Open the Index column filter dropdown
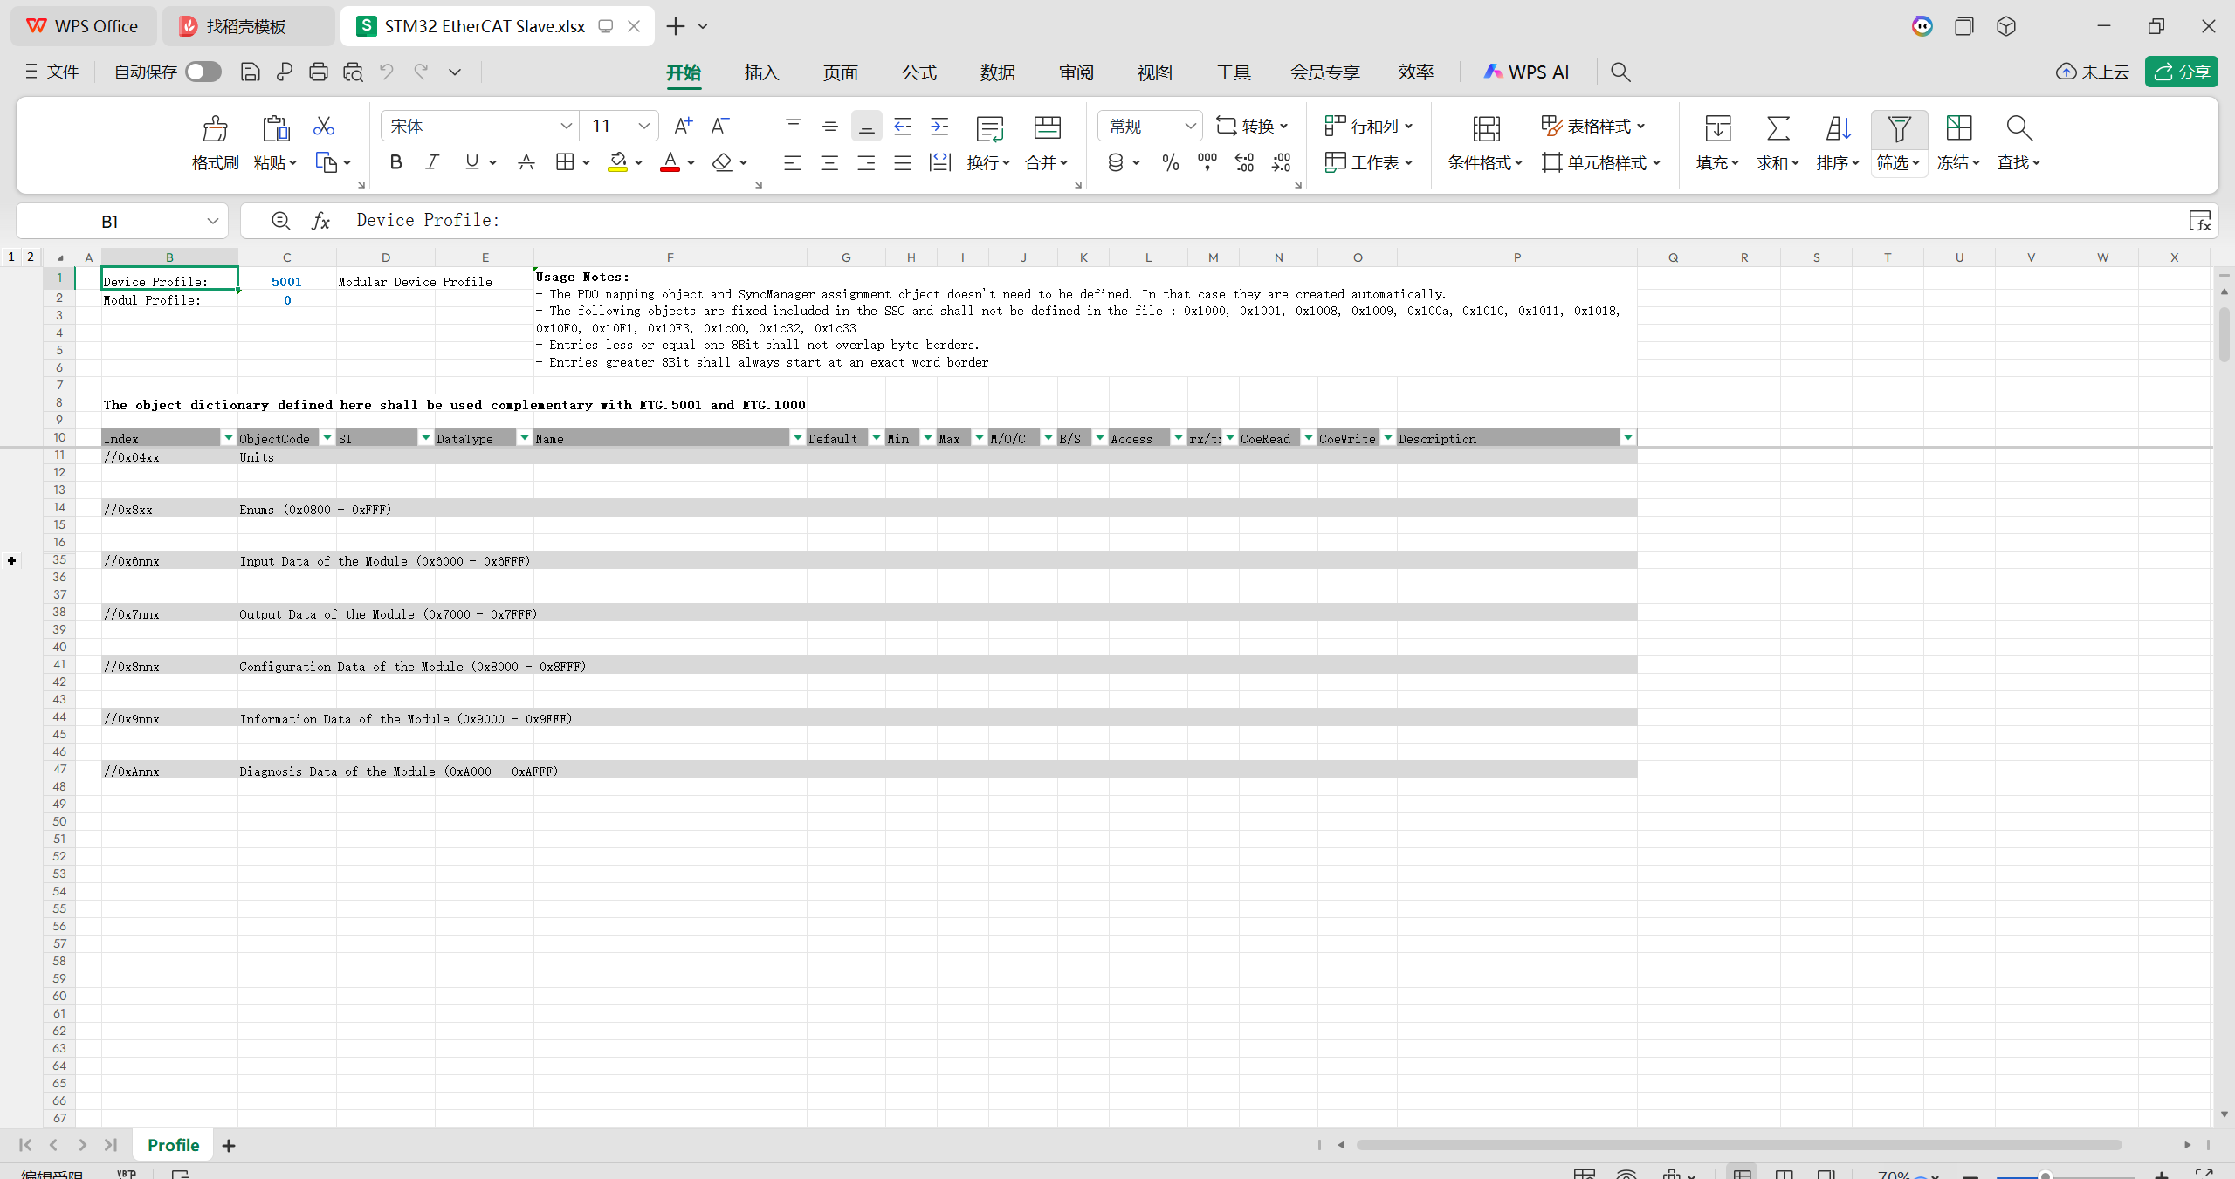The height and width of the screenshot is (1179, 2235). point(228,438)
